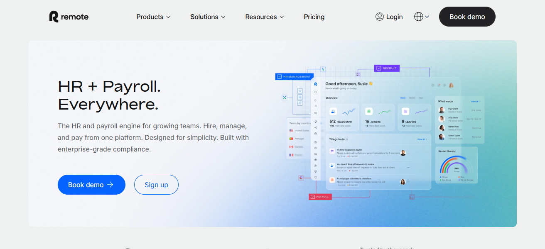Expand the Products dropdown

(x=153, y=17)
